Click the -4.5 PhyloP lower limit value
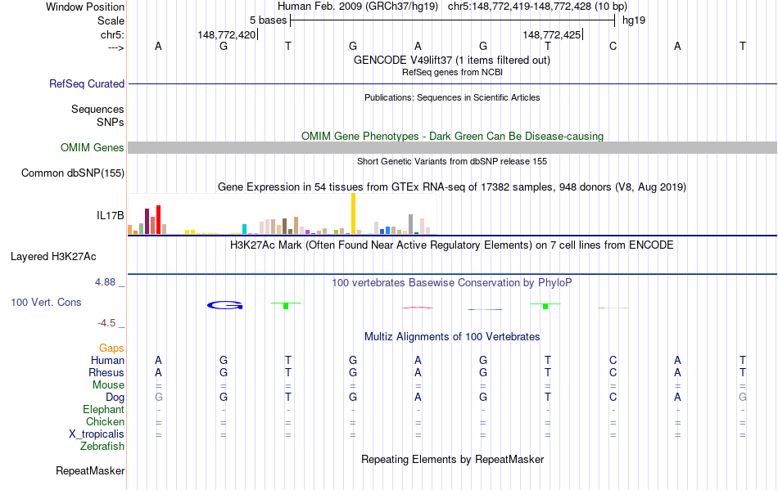 106,323
